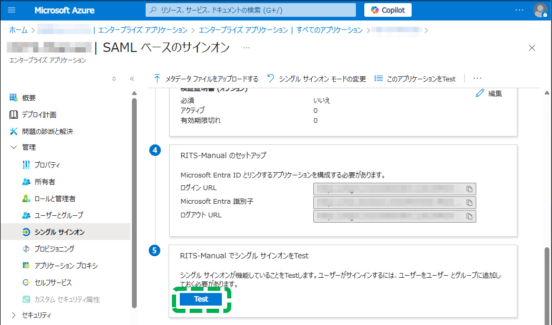Open the command bar overflow ellipsis
The height and width of the screenshot is (325, 552).
tap(477, 78)
